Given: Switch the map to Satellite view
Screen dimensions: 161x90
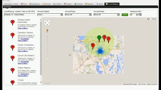Looking at the screenshot, I should pyautogui.click(x=154, y=19).
